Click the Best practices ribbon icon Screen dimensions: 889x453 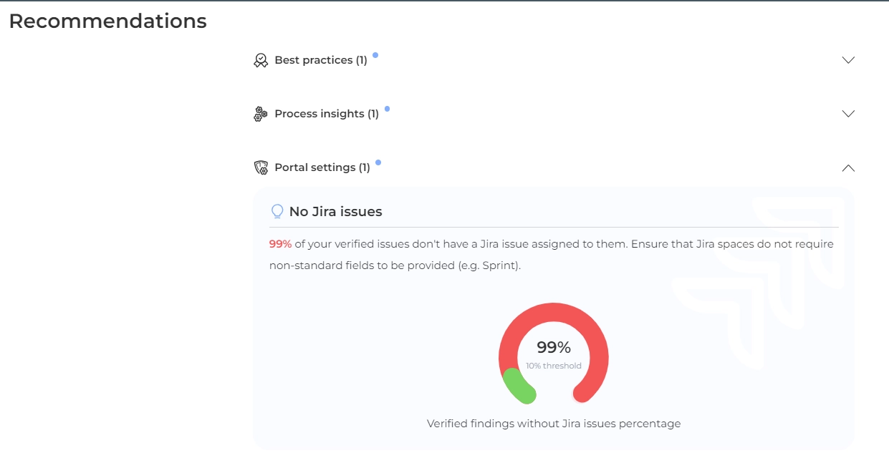click(261, 60)
